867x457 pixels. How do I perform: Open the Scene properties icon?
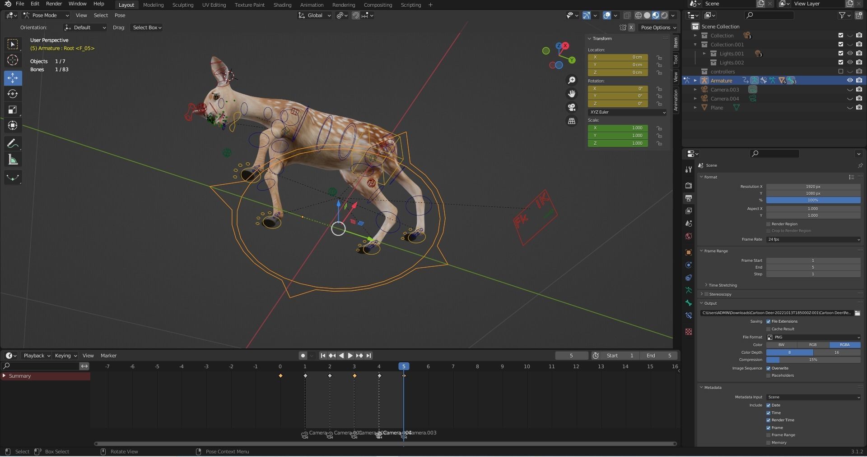click(689, 223)
